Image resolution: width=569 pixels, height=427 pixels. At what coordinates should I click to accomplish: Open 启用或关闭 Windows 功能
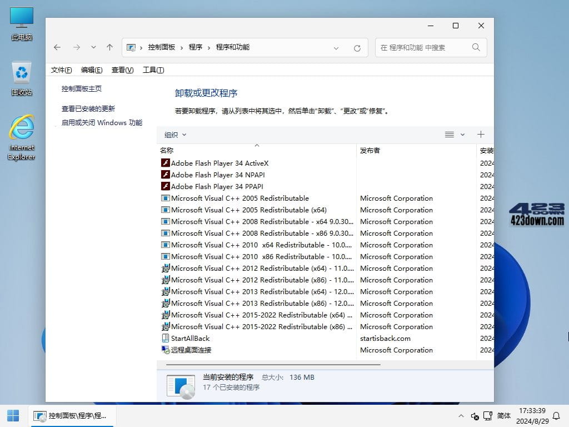[102, 122]
